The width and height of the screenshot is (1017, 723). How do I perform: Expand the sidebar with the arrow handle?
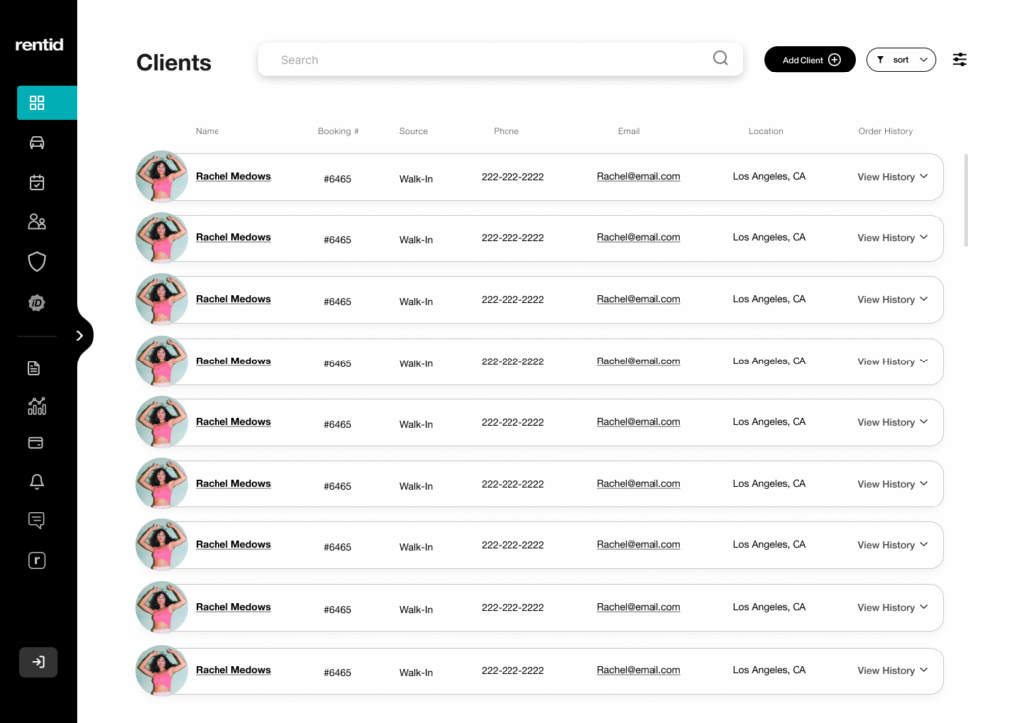[80, 336]
